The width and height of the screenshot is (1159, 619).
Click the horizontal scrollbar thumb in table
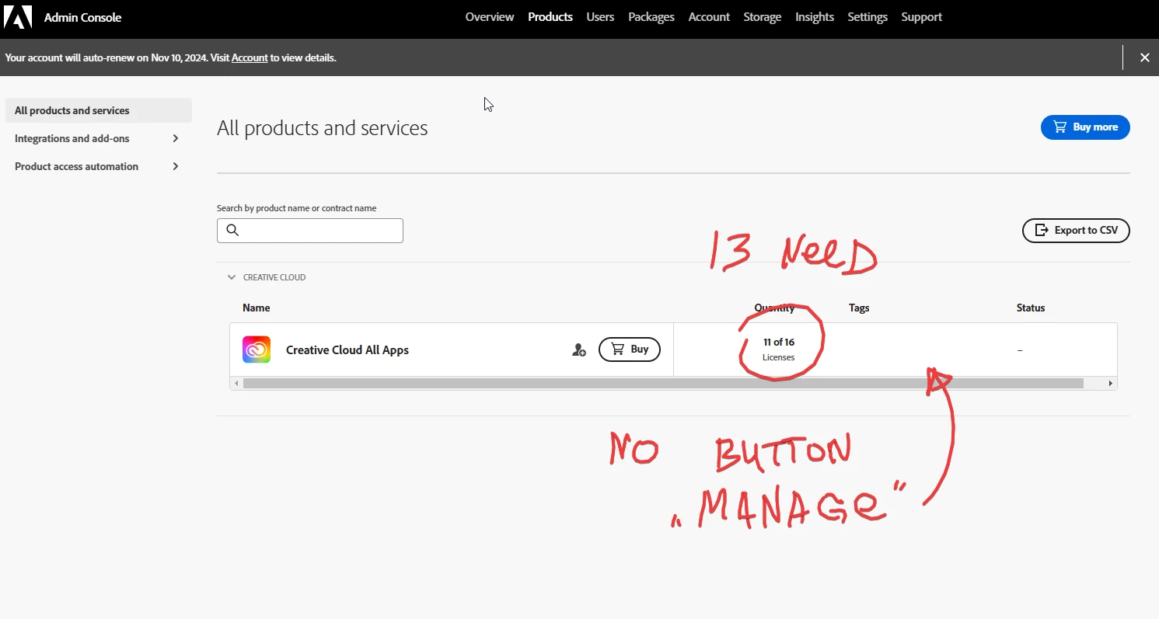coord(663,384)
